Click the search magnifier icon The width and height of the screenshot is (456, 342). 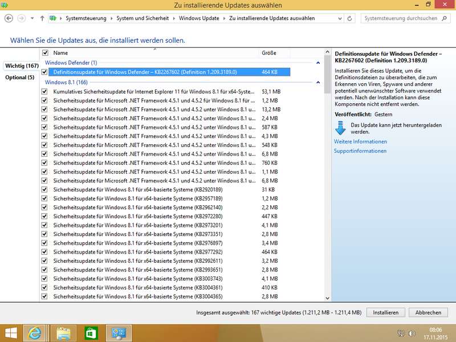[444, 18]
